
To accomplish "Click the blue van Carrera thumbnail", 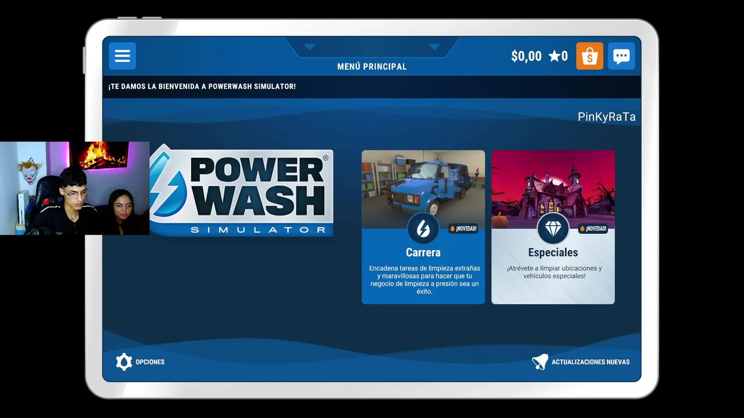I will pyautogui.click(x=423, y=189).
